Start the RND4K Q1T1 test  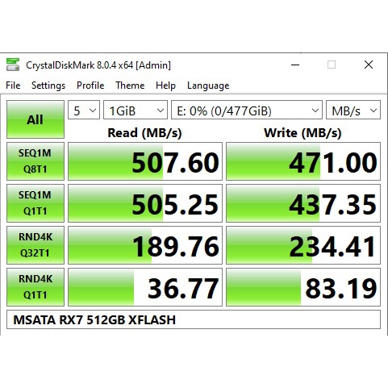coord(35,287)
